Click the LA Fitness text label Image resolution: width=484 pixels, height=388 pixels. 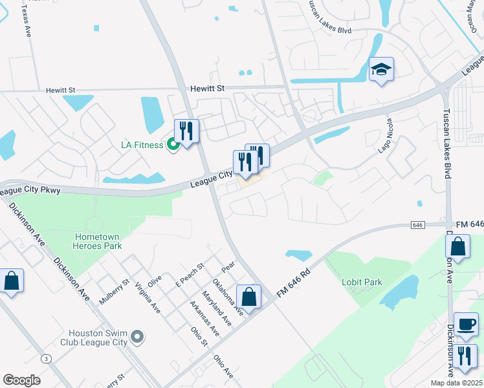(x=142, y=145)
